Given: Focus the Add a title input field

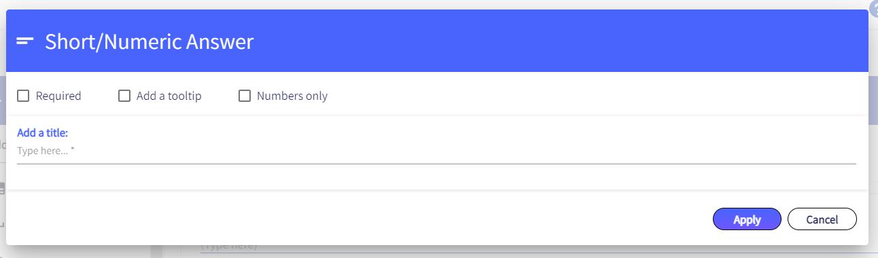Looking at the screenshot, I should point(436,151).
